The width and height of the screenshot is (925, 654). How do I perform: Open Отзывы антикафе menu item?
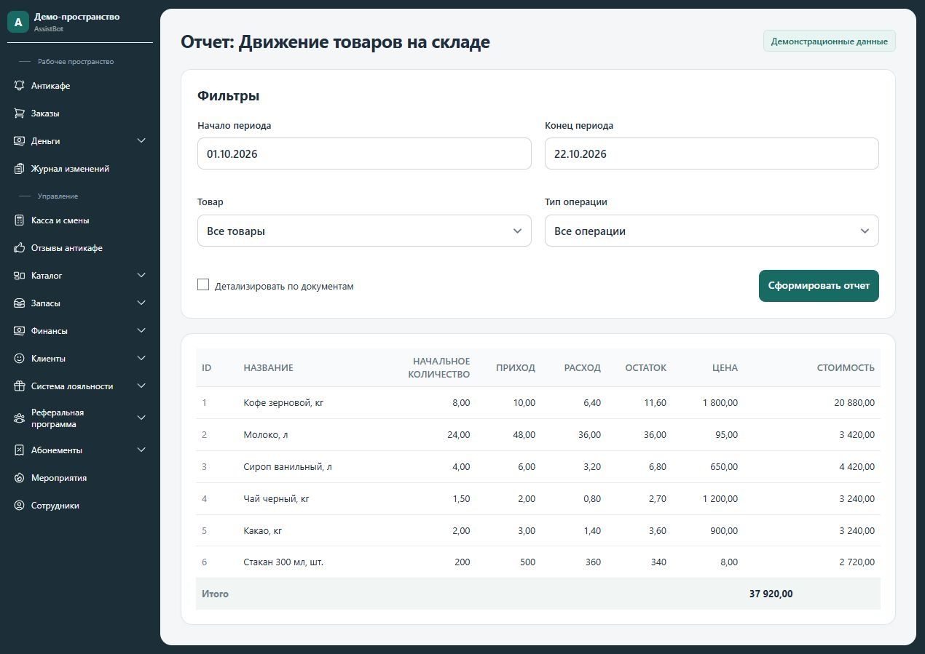(x=80, y=248)
